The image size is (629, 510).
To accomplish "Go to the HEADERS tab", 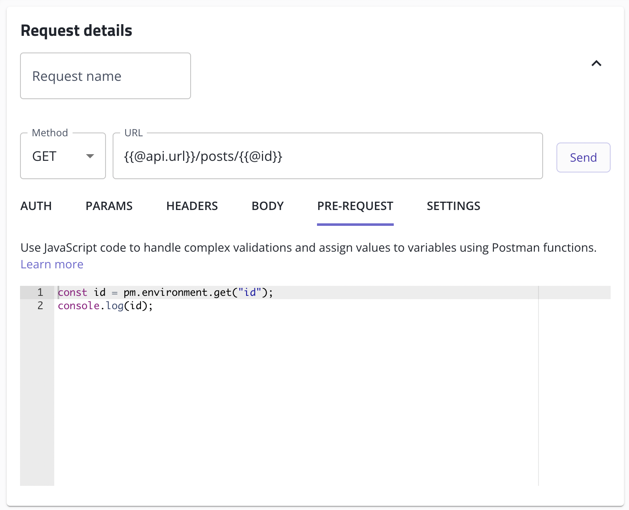I will point(192,206).
